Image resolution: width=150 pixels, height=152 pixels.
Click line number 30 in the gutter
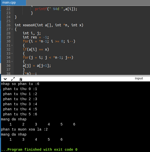(x=8, y=41)
